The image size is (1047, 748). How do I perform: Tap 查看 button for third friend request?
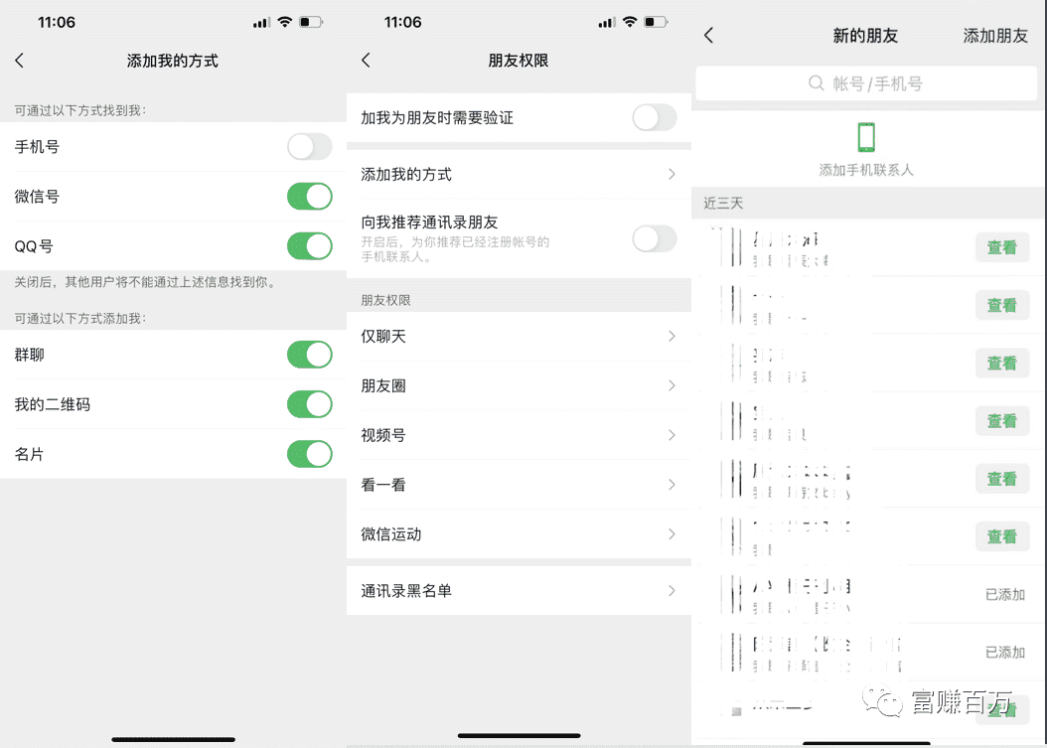click(1001, 364)
